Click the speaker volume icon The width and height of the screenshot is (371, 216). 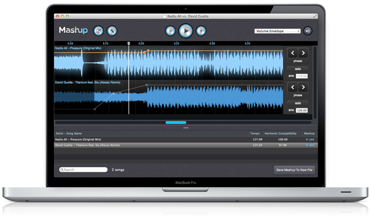[x=308, y=31]
